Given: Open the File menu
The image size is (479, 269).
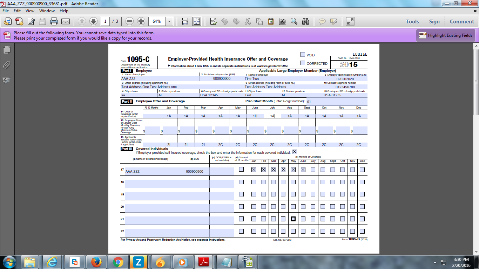Looking at the screenshot, I should [6, 11].
